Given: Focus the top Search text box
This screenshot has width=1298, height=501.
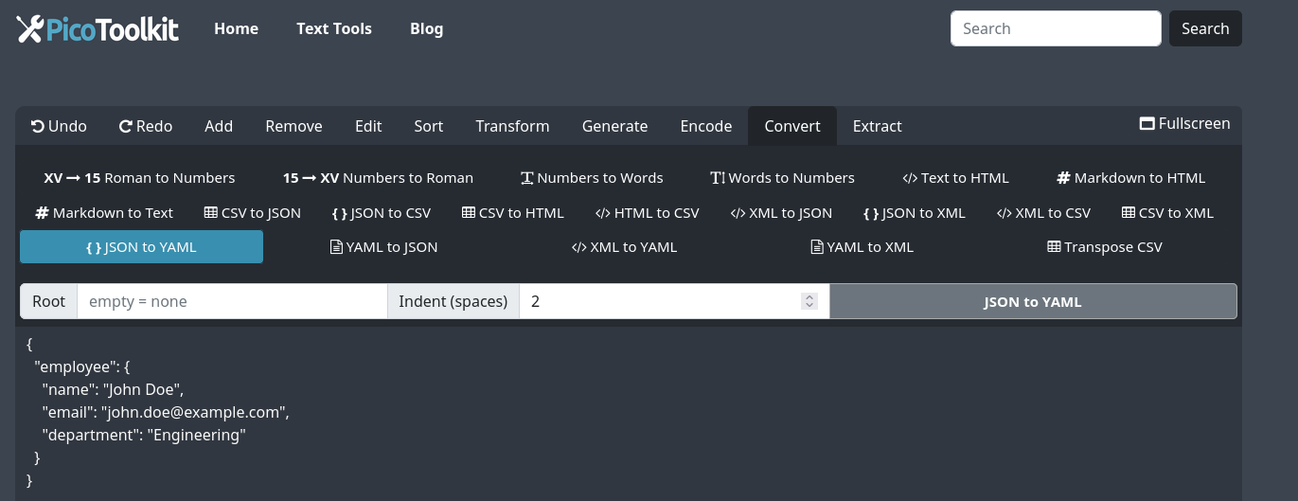Looking at the screenshot, I should [x=1055, y=28].
